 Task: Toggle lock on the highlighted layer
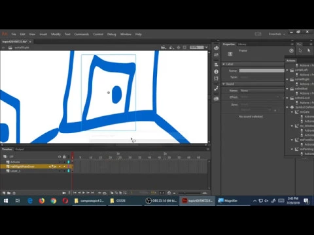click(x=64, y=166)
